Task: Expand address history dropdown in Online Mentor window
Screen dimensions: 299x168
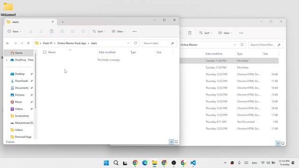Action: click(x=235, y=45)
